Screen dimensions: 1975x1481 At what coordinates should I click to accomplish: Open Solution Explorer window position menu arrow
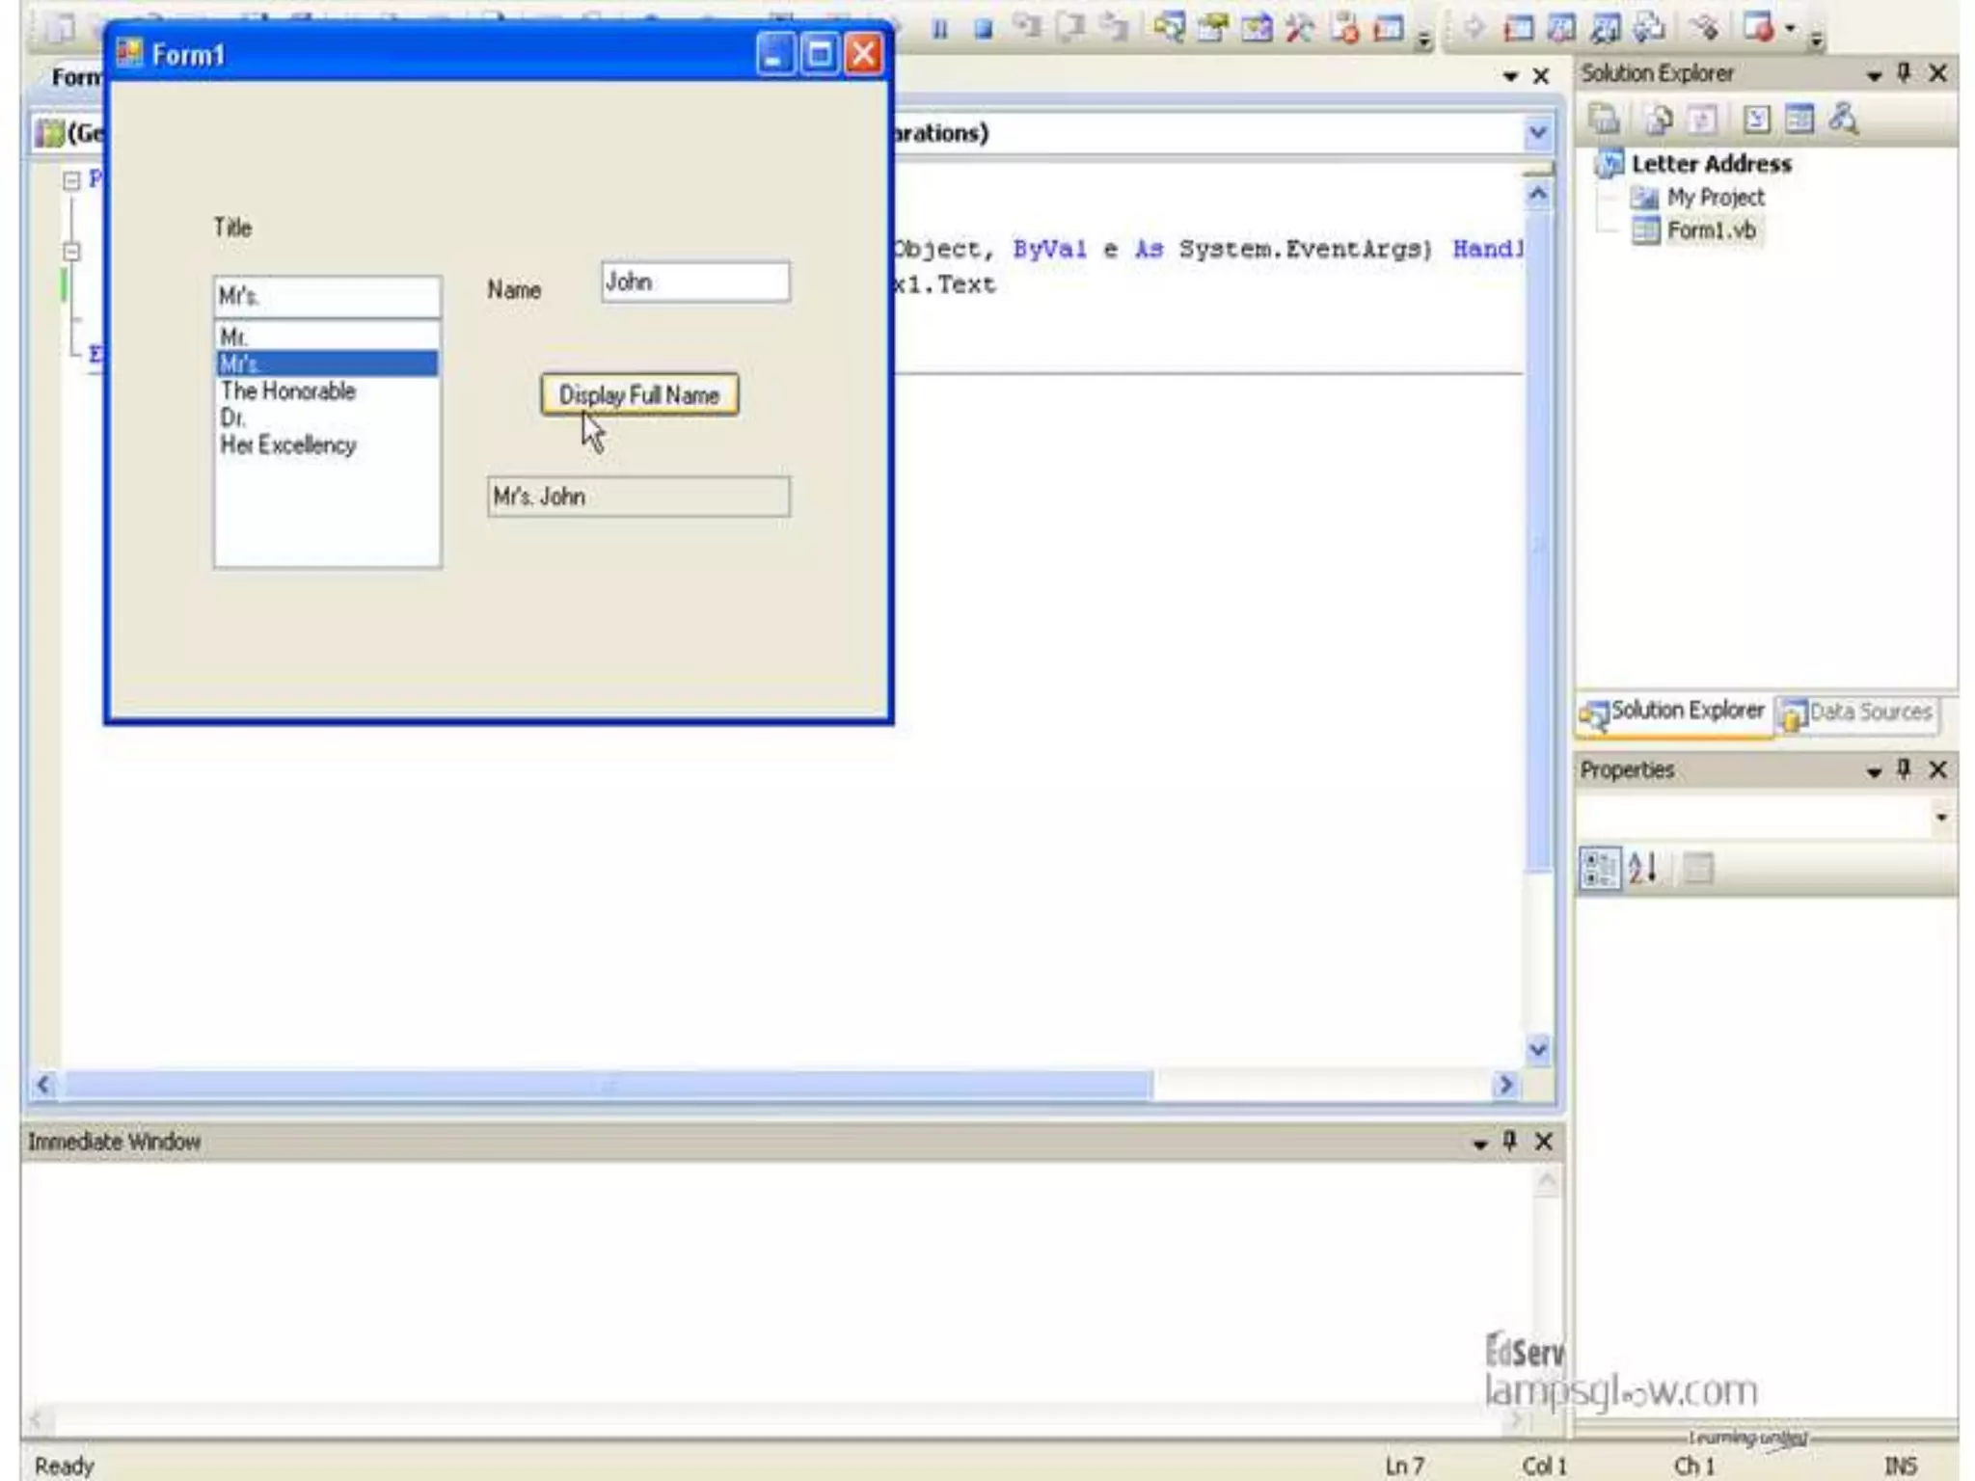(1874, 74)
